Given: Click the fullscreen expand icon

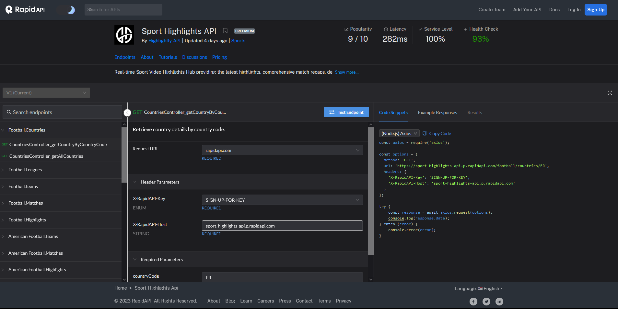Looking at the screenshot, I should pyautogui.click(x=610, y=93).
